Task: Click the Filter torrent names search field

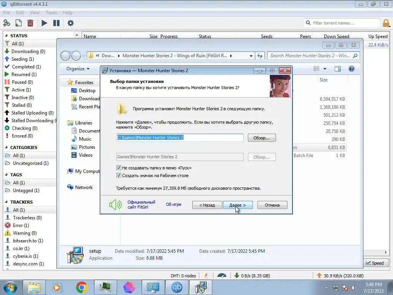Action: click(x=342, y=23)
